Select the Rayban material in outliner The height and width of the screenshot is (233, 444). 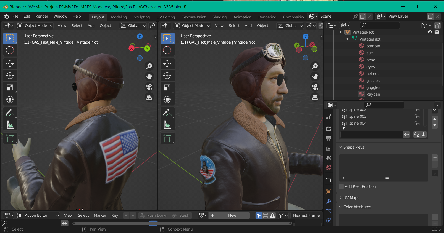(x=373, y=94)
